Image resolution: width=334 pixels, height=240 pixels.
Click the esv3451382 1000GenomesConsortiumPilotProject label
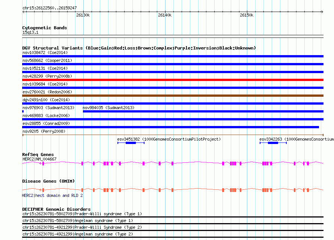pyautogui.click(x=169, y=139)
